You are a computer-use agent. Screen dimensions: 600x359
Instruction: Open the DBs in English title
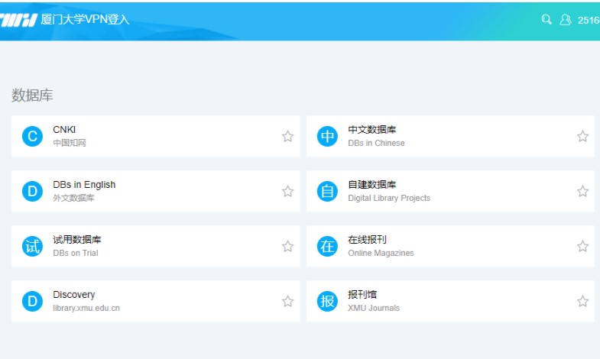[x=84, y=185]
